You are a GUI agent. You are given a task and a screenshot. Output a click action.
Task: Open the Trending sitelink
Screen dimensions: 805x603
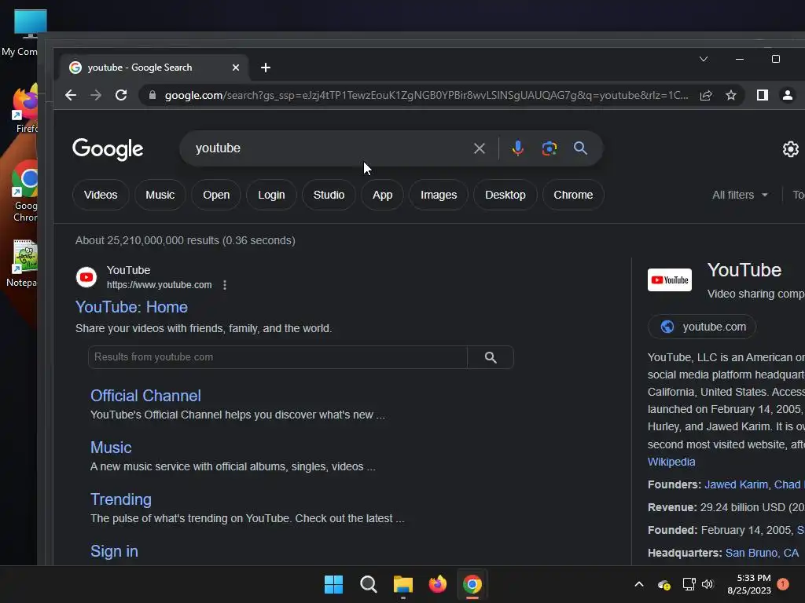point(121,499)
